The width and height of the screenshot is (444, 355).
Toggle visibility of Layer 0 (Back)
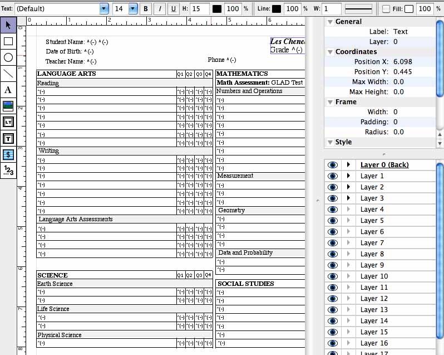[332, 165]
